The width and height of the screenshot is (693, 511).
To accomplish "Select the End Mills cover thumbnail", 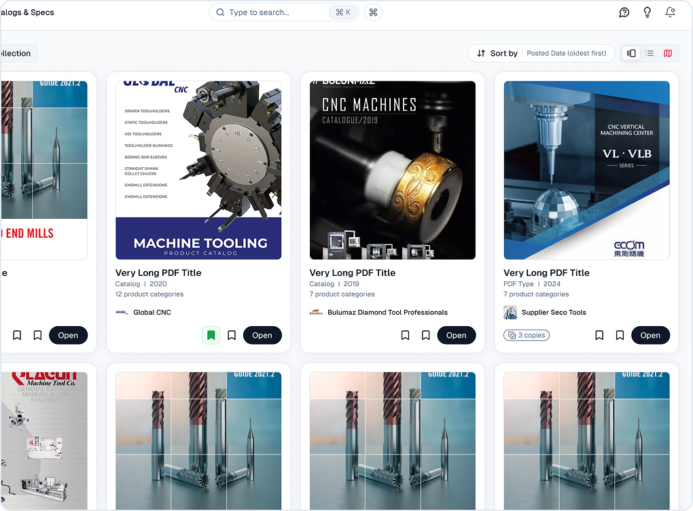I will [x=43, y=170].
